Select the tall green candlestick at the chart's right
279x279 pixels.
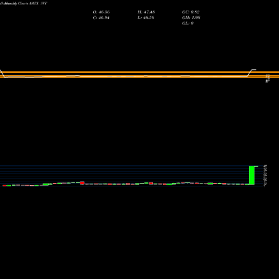252,175
